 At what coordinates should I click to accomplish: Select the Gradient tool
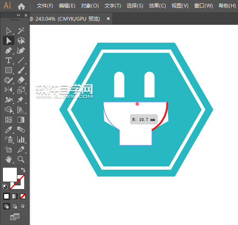[x=21, y=120]
